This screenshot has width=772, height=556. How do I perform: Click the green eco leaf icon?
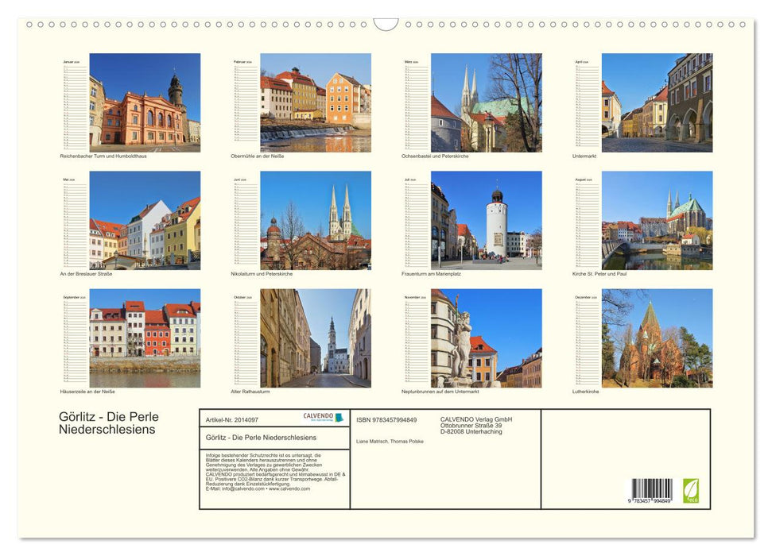tap(690, 490)
